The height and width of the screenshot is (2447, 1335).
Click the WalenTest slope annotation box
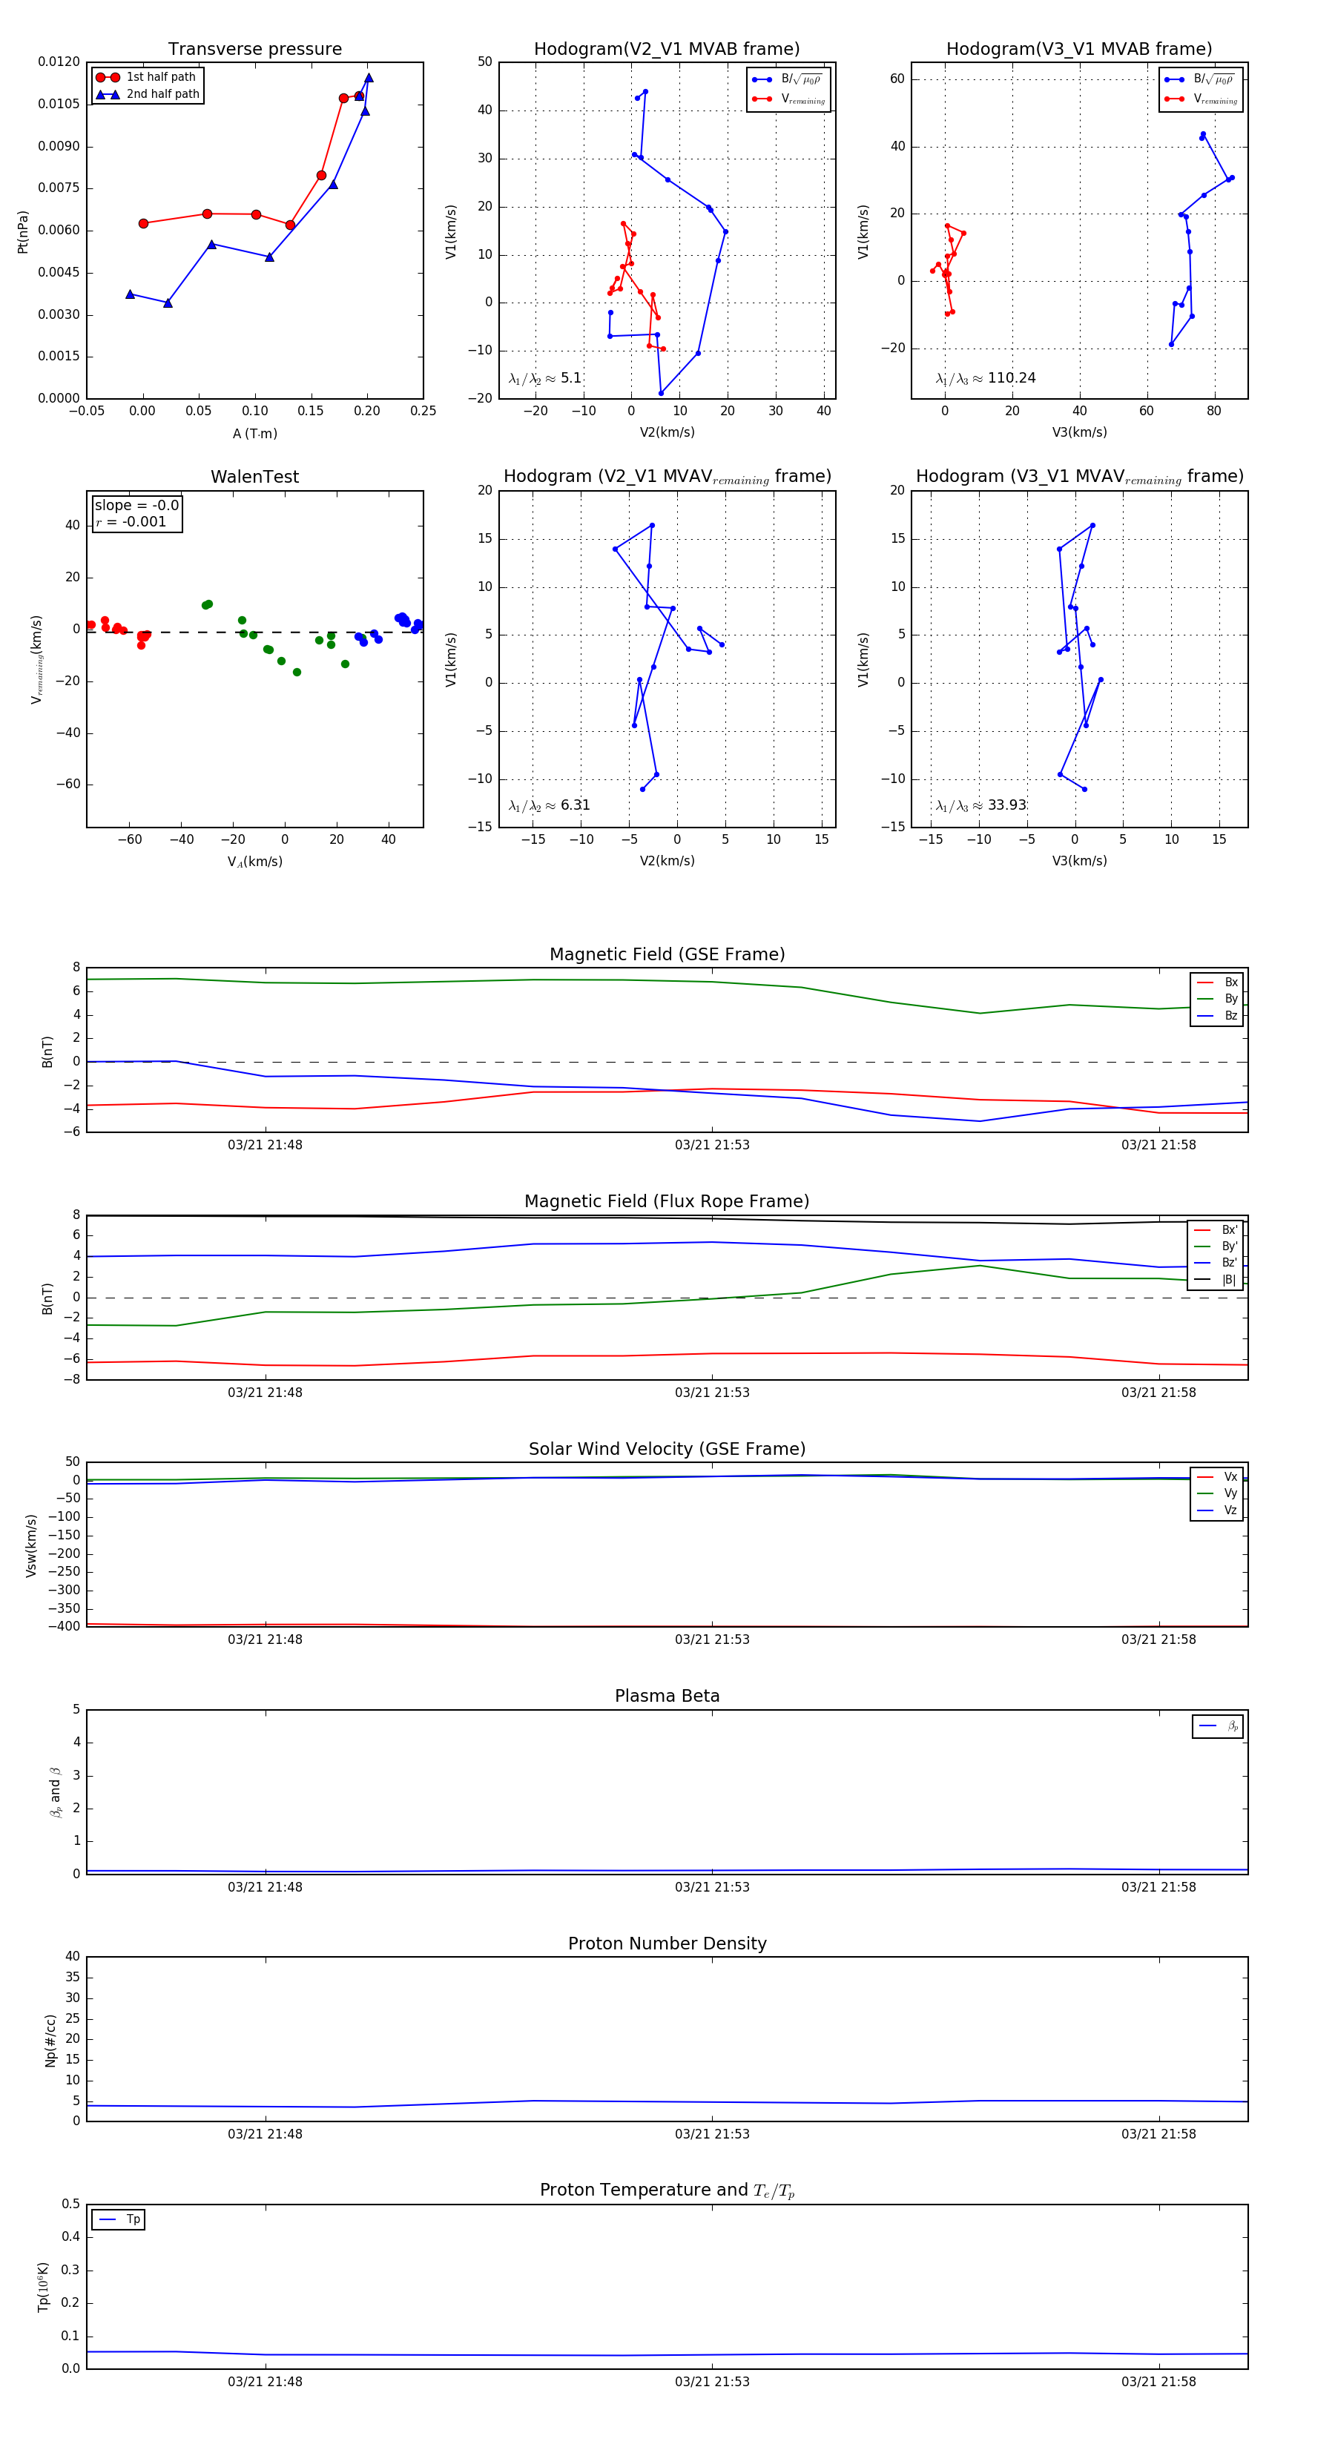pos(136,513)
